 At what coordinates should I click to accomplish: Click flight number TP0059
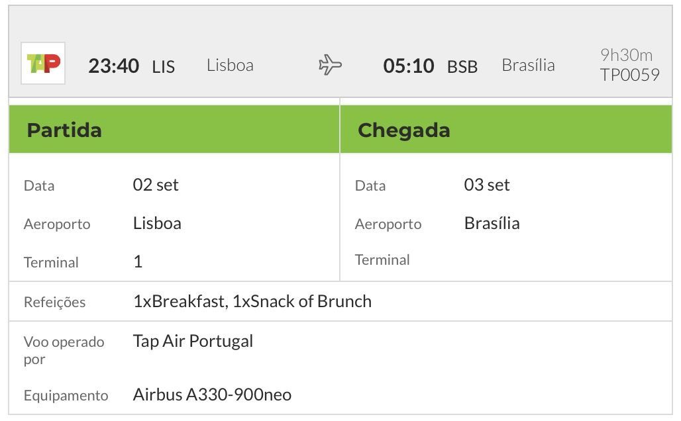coord(630,75)
